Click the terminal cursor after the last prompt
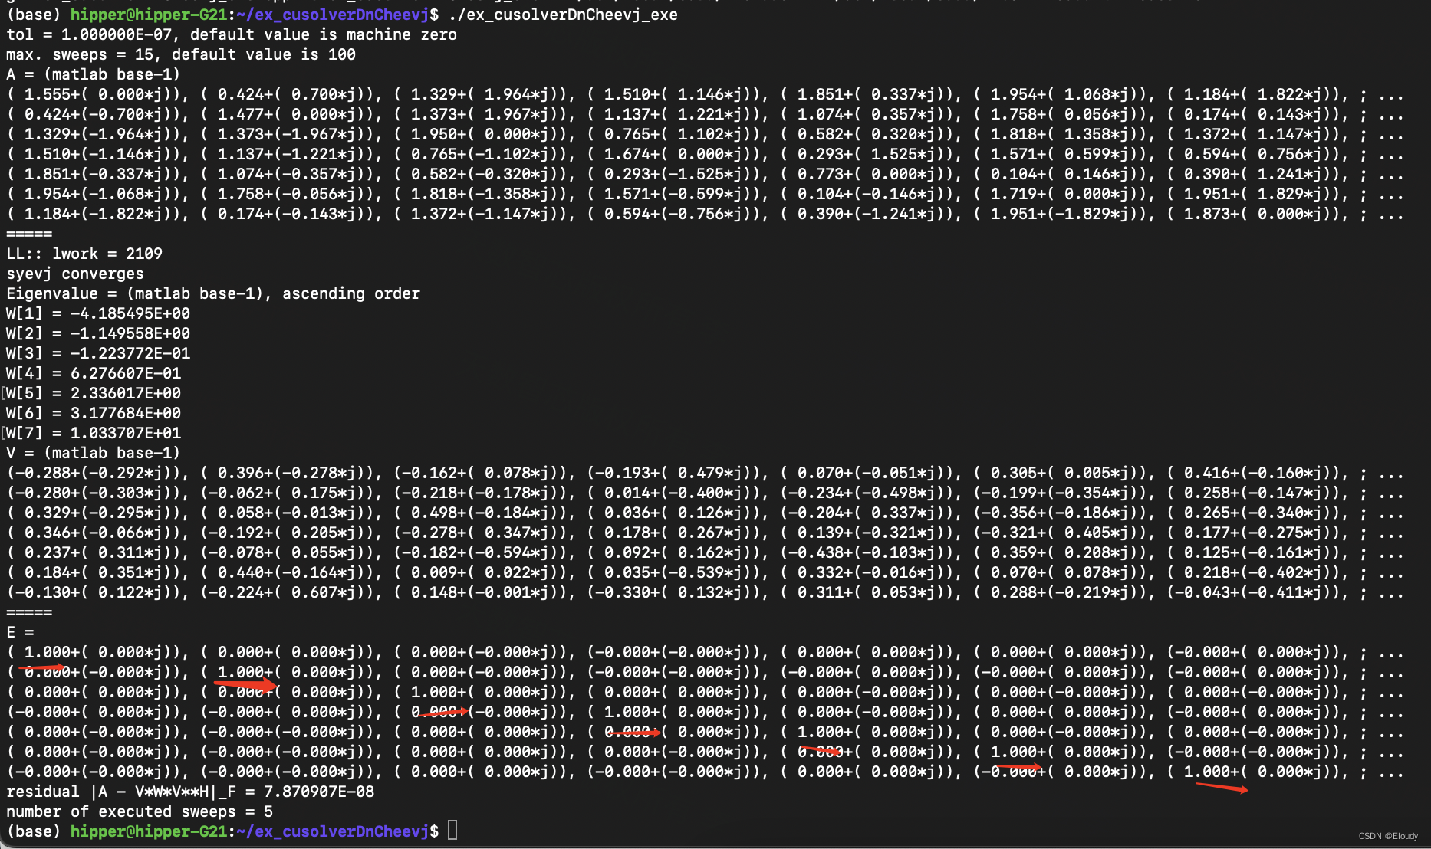 (x=452, y=831)
